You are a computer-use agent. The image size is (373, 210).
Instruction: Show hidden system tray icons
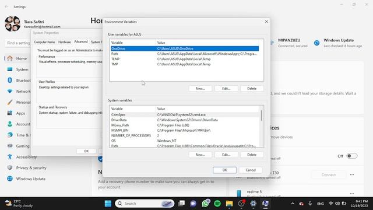[293, 204]
